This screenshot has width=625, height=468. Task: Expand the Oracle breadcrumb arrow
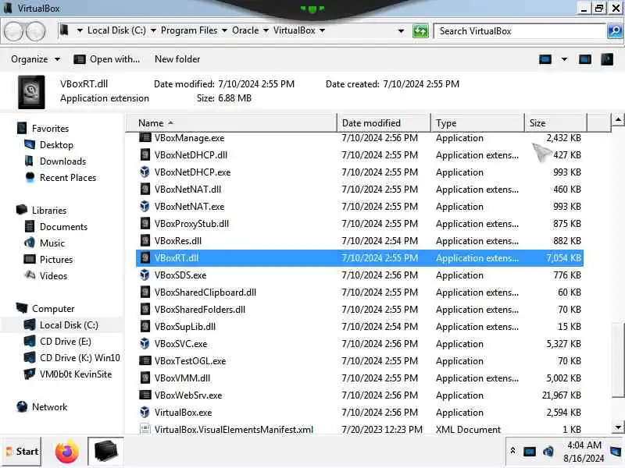(266, 30)
